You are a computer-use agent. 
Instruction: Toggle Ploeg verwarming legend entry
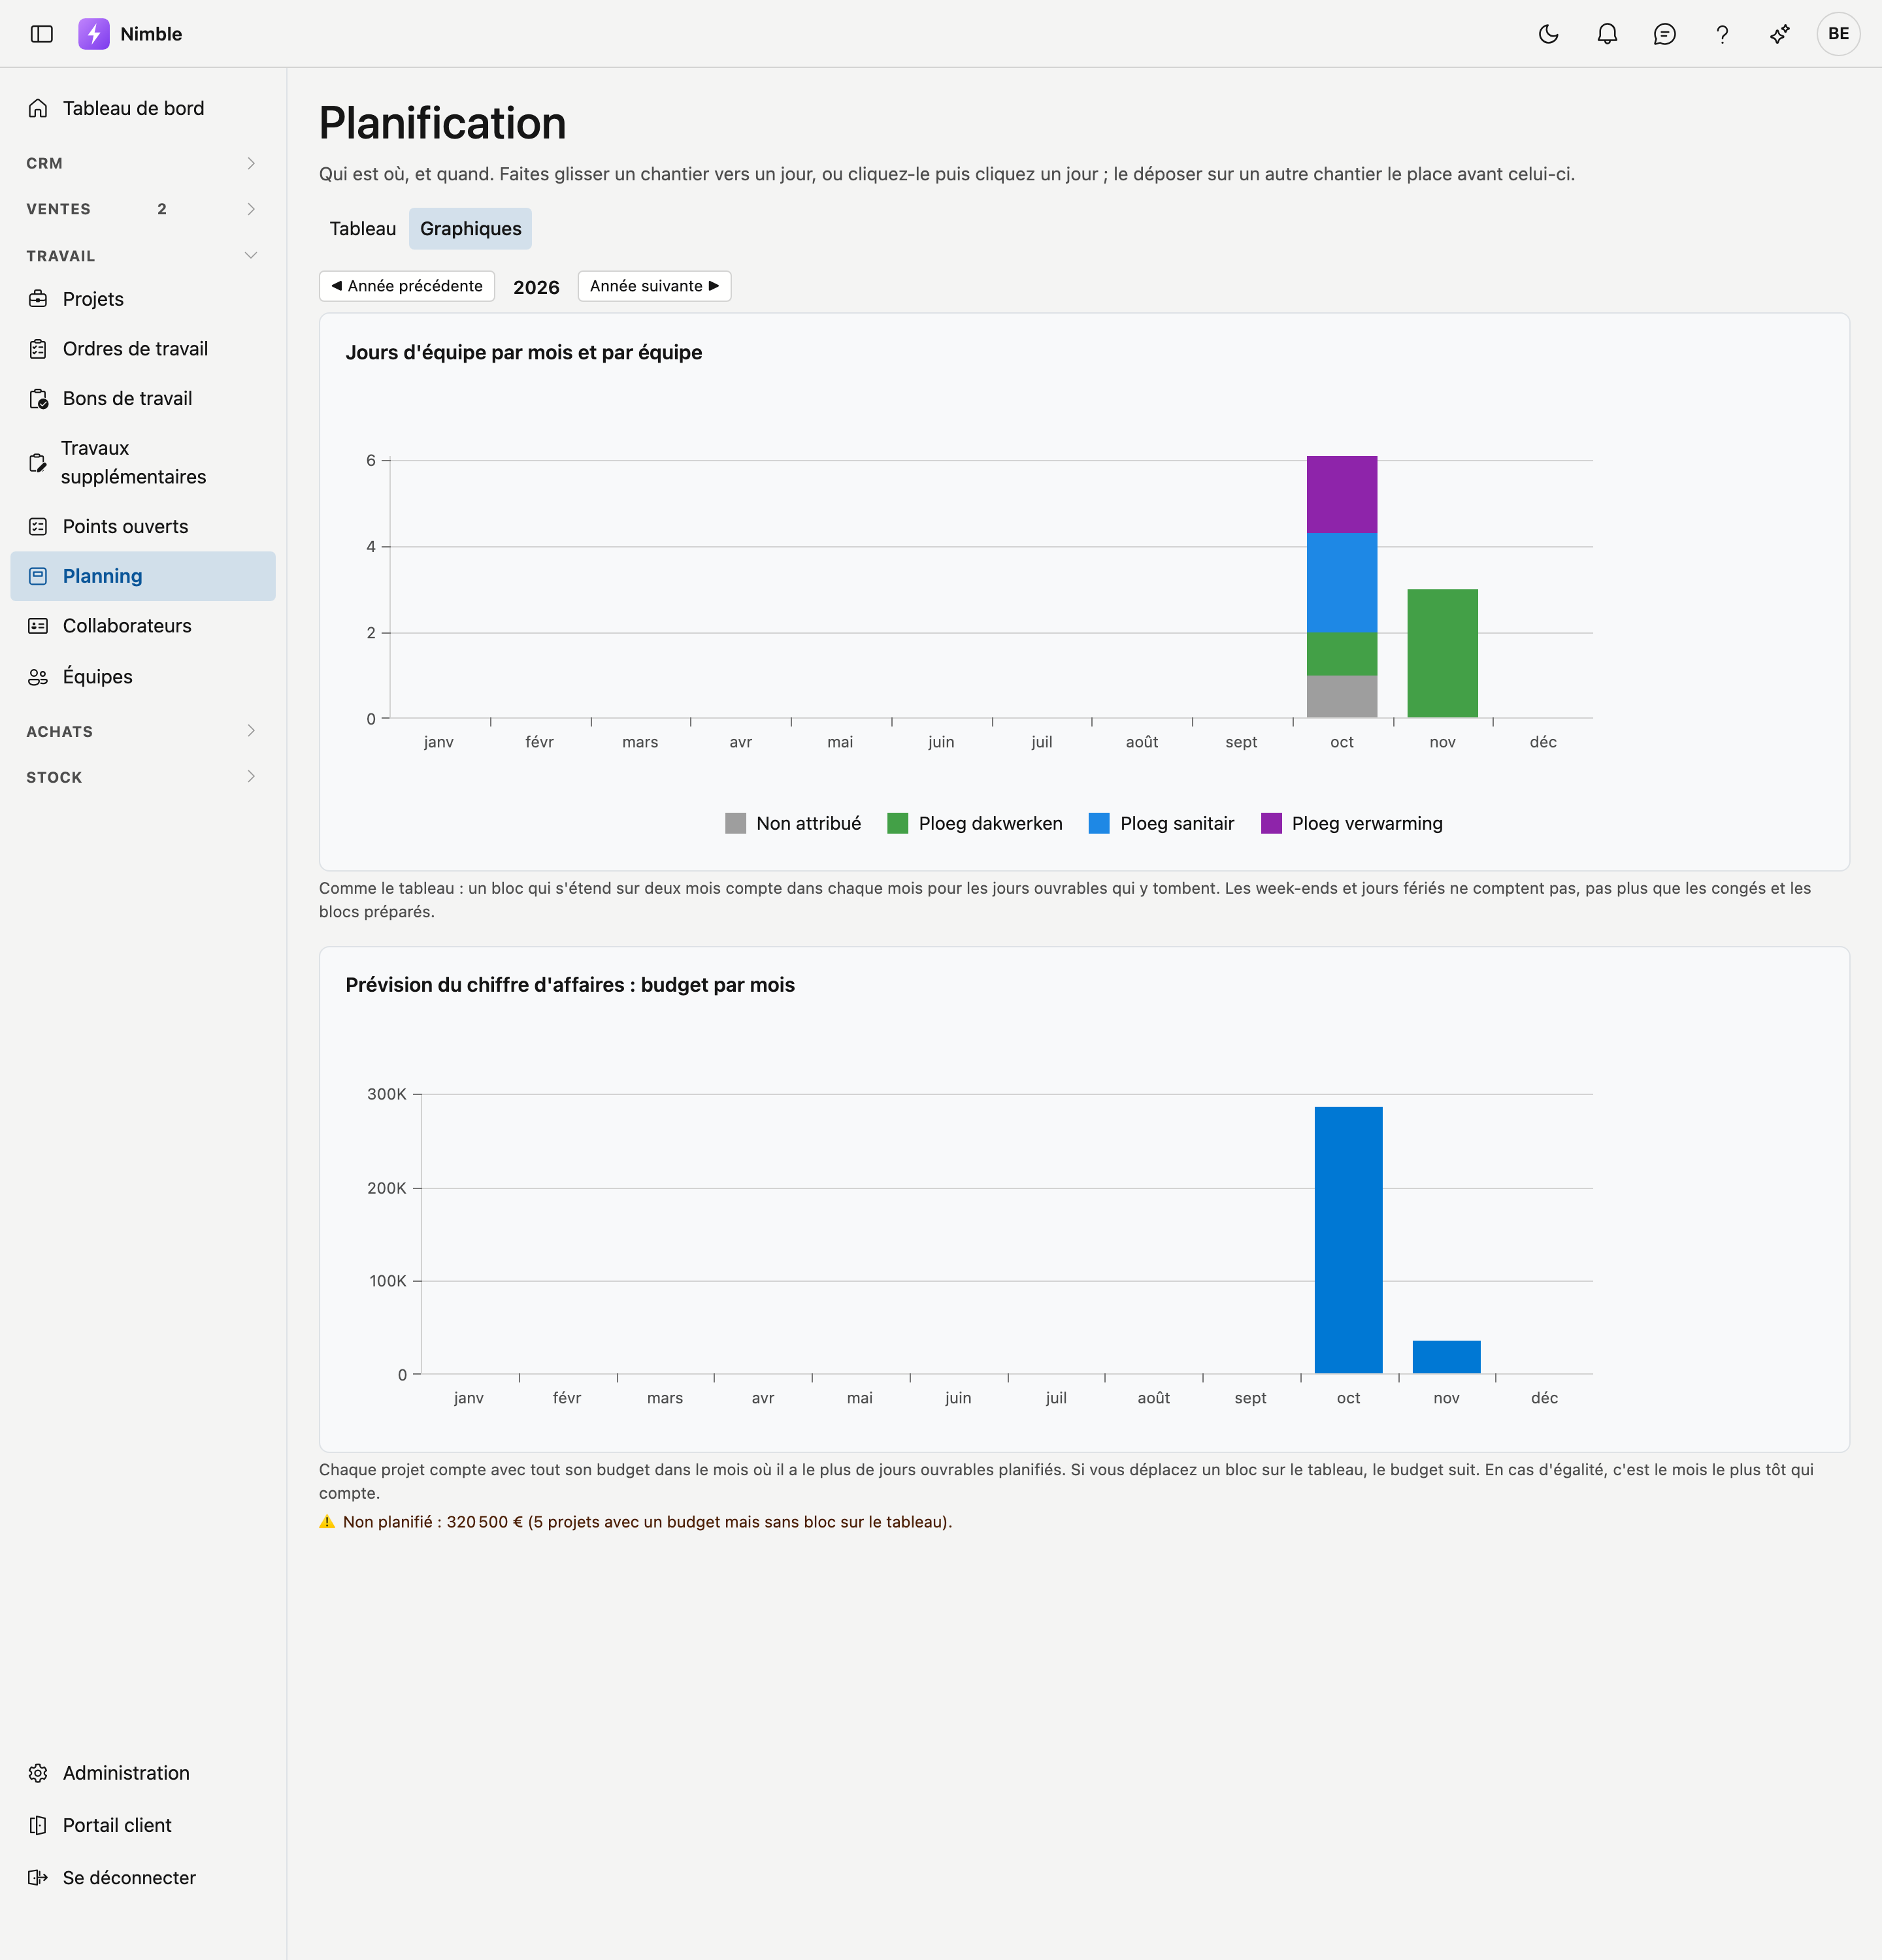[x=1352, y=823]
